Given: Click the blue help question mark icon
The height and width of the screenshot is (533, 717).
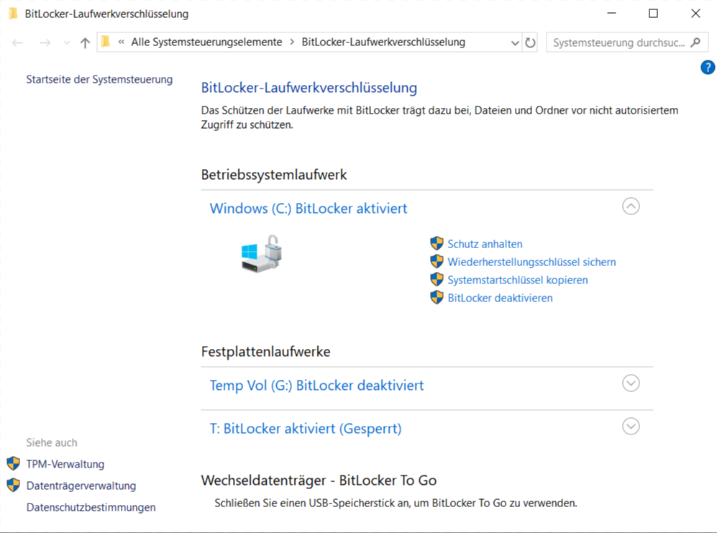Looking at the screenshot, I should click(708, 67).
